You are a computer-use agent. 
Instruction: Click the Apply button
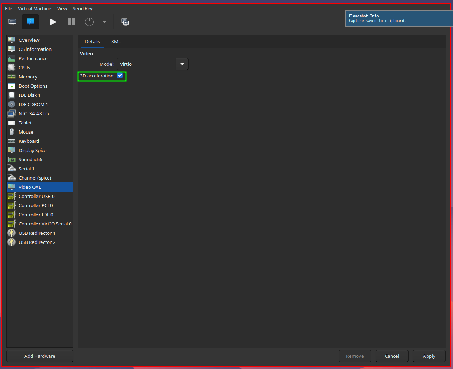(x=429, y=356)
